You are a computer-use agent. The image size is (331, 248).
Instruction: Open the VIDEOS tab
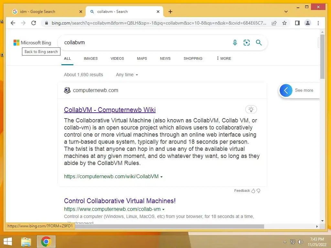pyautogui.click(x=117, y=58)
